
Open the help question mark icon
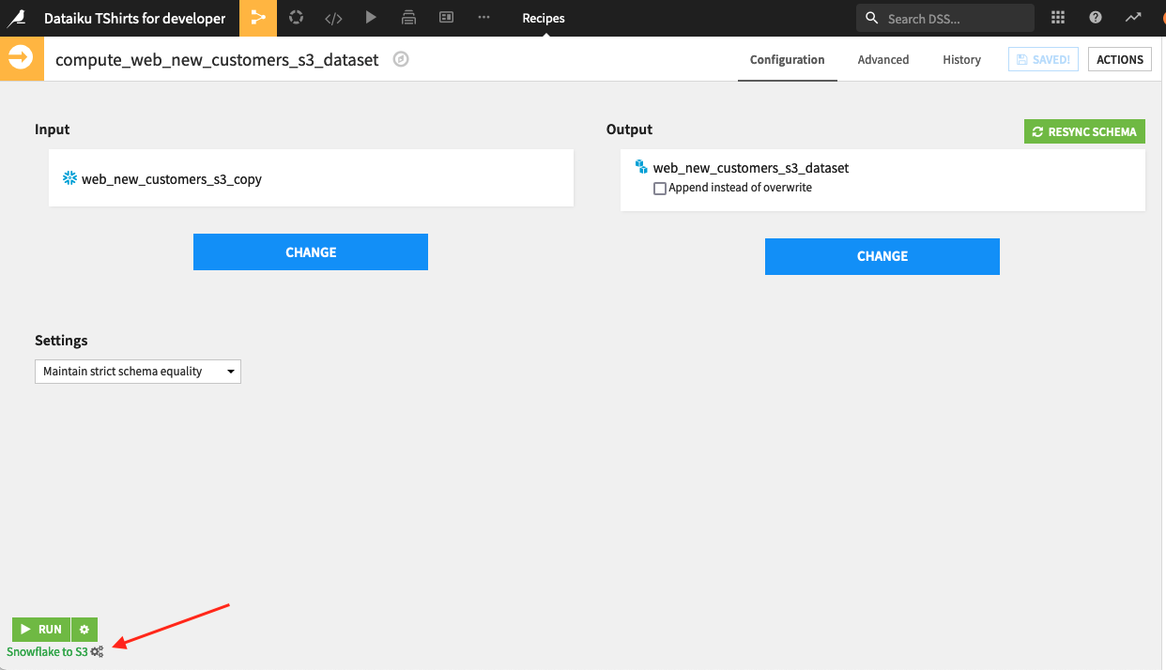[x=1095, y=18]
